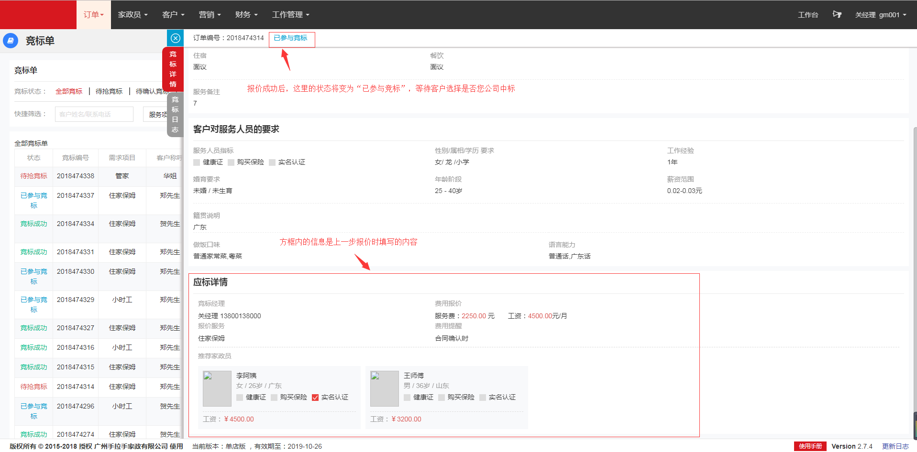
Task: Open 王师傅 avatar thumbnail
Action: coord(385,388)
